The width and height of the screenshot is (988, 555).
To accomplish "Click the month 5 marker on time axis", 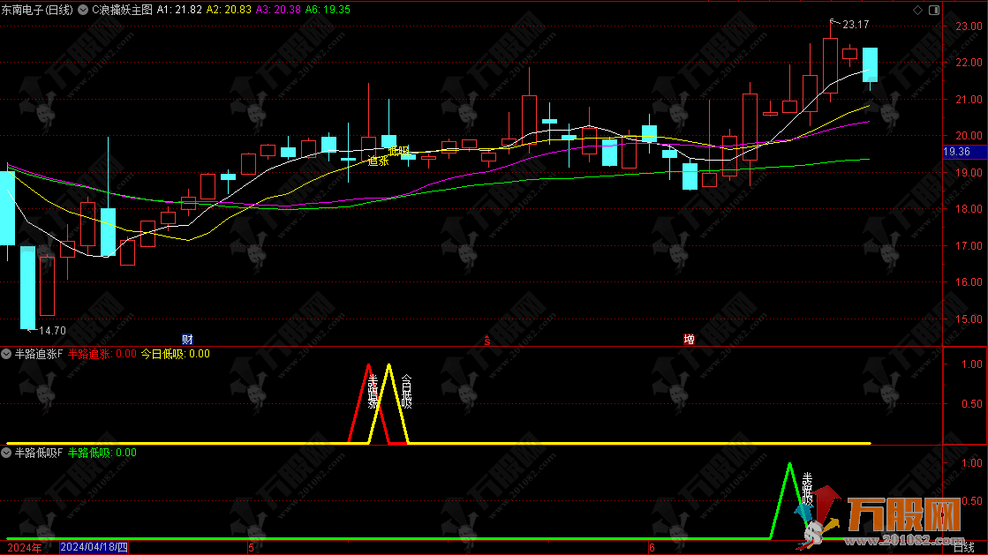I will coord(251,547).
